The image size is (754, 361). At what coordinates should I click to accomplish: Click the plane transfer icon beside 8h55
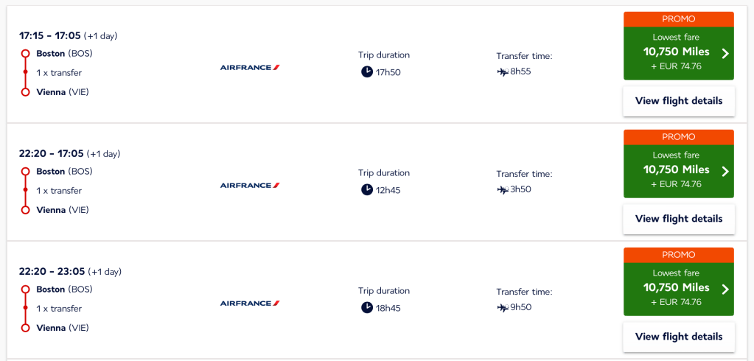[x=503, y=71]
